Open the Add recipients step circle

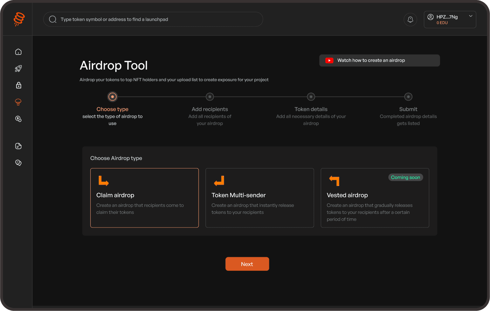209,96
